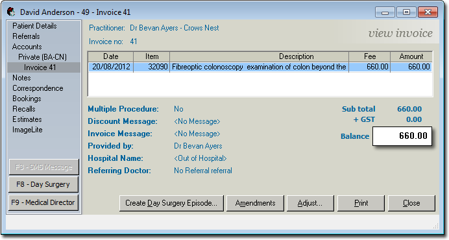The width and height of the screenshot is (449, 240).
Task: Open Correspondence section
Action: pos(38,88)
